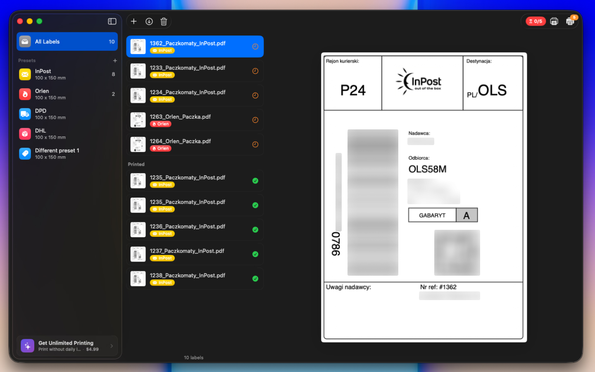Select 1236_Paczkomaty_InPost.pdf label
595x372 pixels.
pos(195,230)
